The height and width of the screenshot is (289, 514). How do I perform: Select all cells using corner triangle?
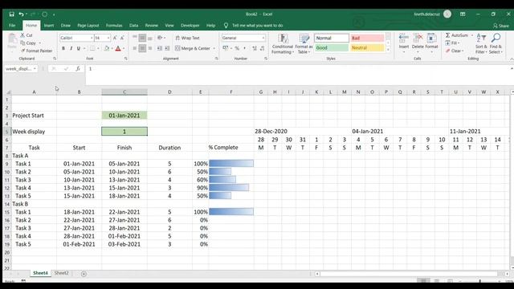click(8, 92)
